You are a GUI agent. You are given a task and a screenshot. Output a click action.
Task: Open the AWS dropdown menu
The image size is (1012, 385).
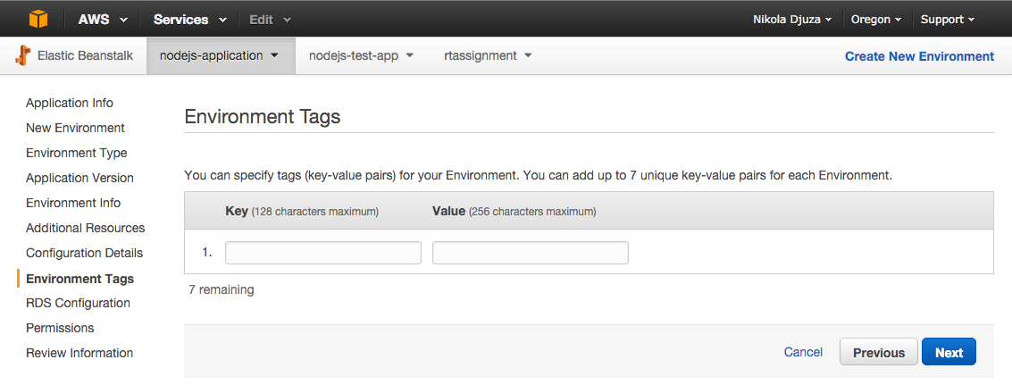click(x=103, y=20)
